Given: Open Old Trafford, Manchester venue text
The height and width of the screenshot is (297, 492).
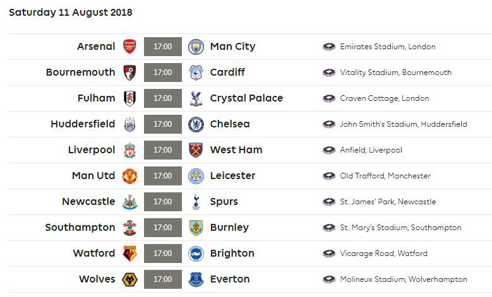Looking at the screenshot, I should click(x=385, y=176).
